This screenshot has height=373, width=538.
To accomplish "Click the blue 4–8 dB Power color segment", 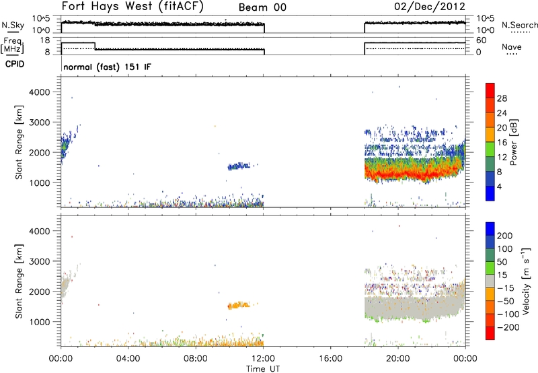I will [490, 178].
